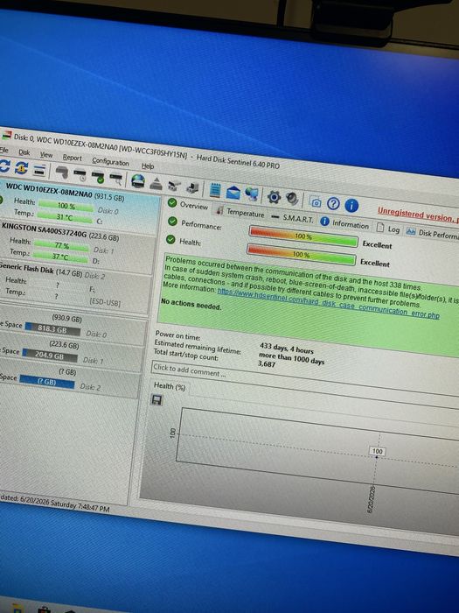Click the gray hammer-shaped disk test icon

click(62, 172)
